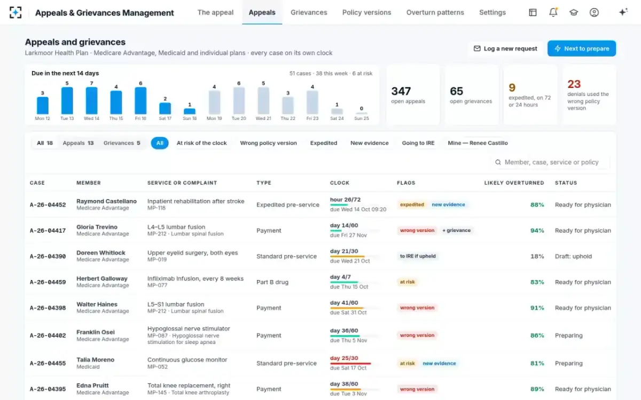Launch the sparkle AI assistant
Screen dimensions: 641x400
click(x=623, y=12)
